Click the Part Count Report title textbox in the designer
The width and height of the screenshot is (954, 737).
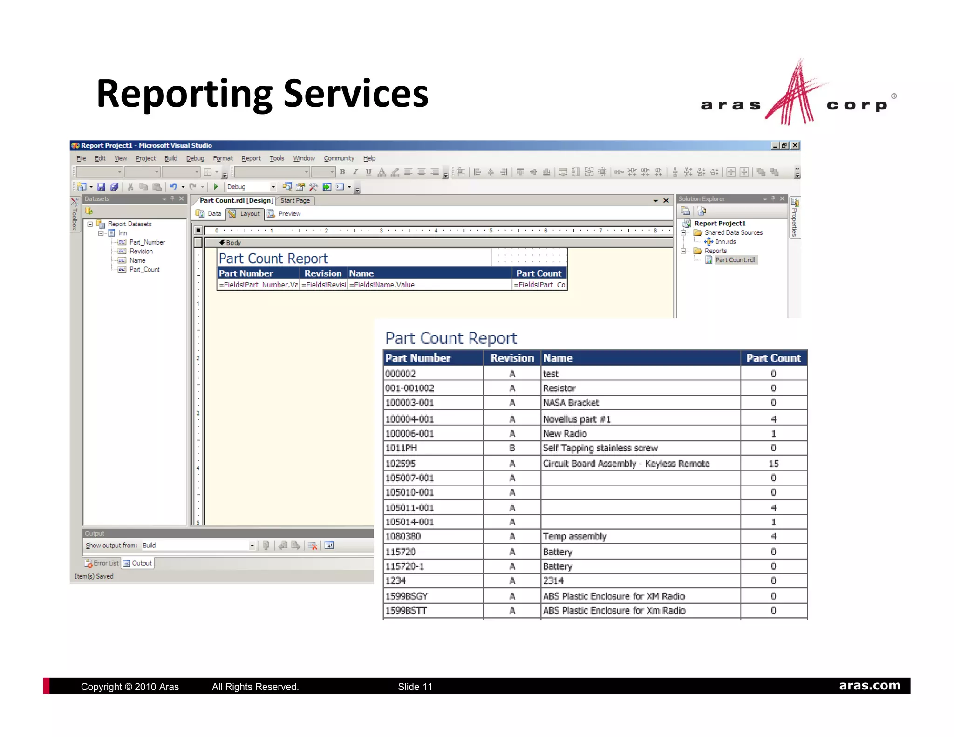pyautogui.click(x=354, y=258)
